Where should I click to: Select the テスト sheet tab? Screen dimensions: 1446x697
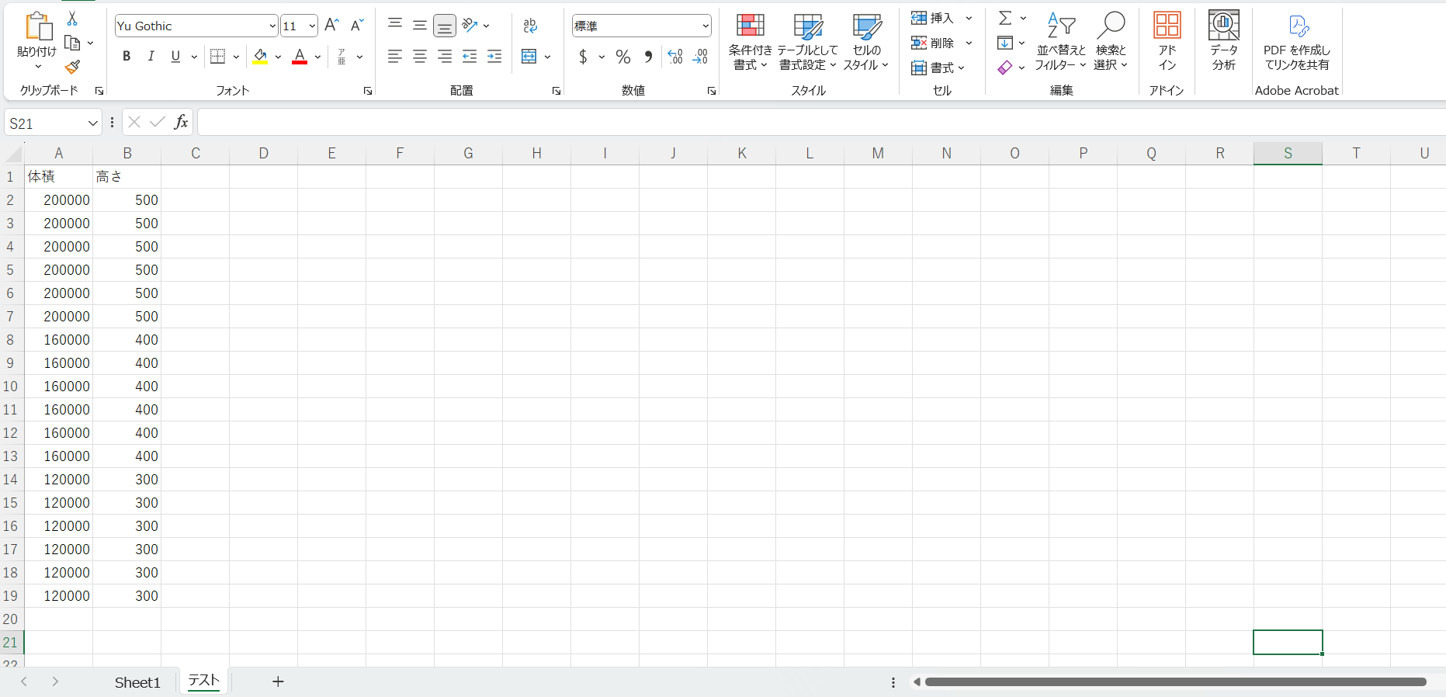(x=204, y=681)
